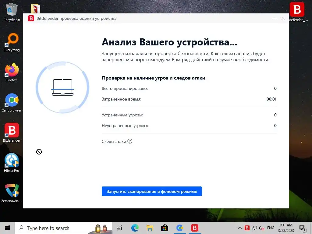Click the Следы атаки label
The height and width of the screenshot is (234, 312).
point(114,141)
